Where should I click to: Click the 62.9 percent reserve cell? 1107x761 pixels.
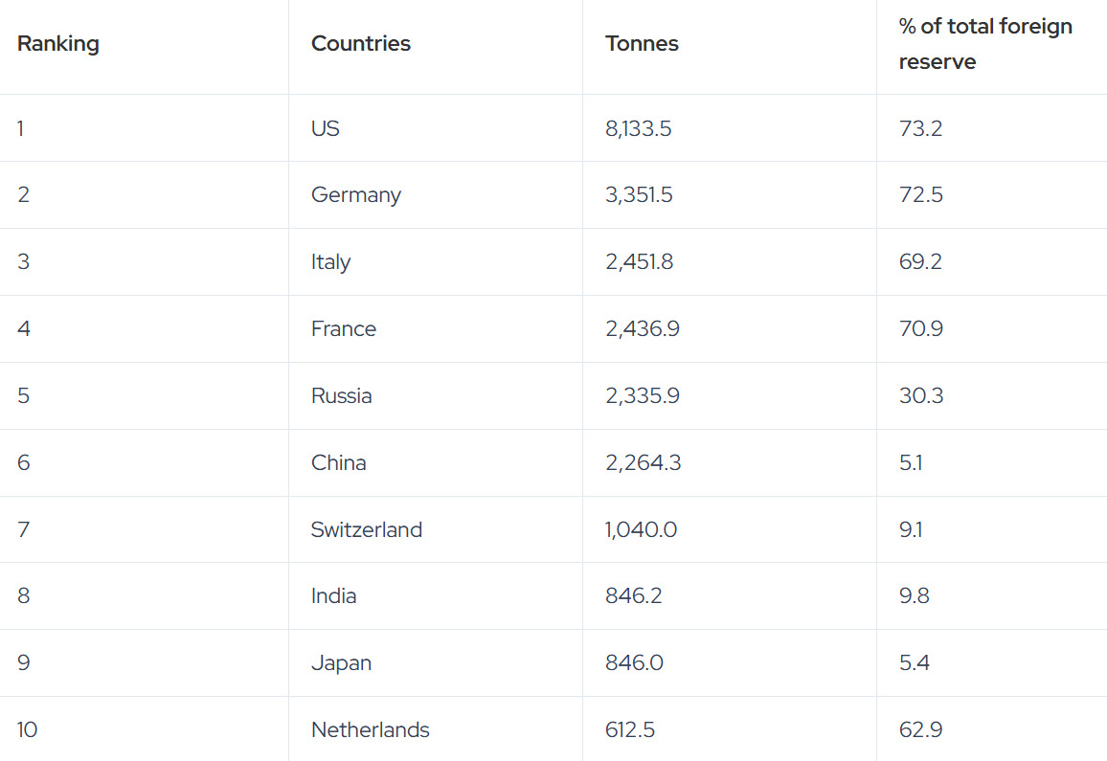pyautogui.click(x=921, y=730)
